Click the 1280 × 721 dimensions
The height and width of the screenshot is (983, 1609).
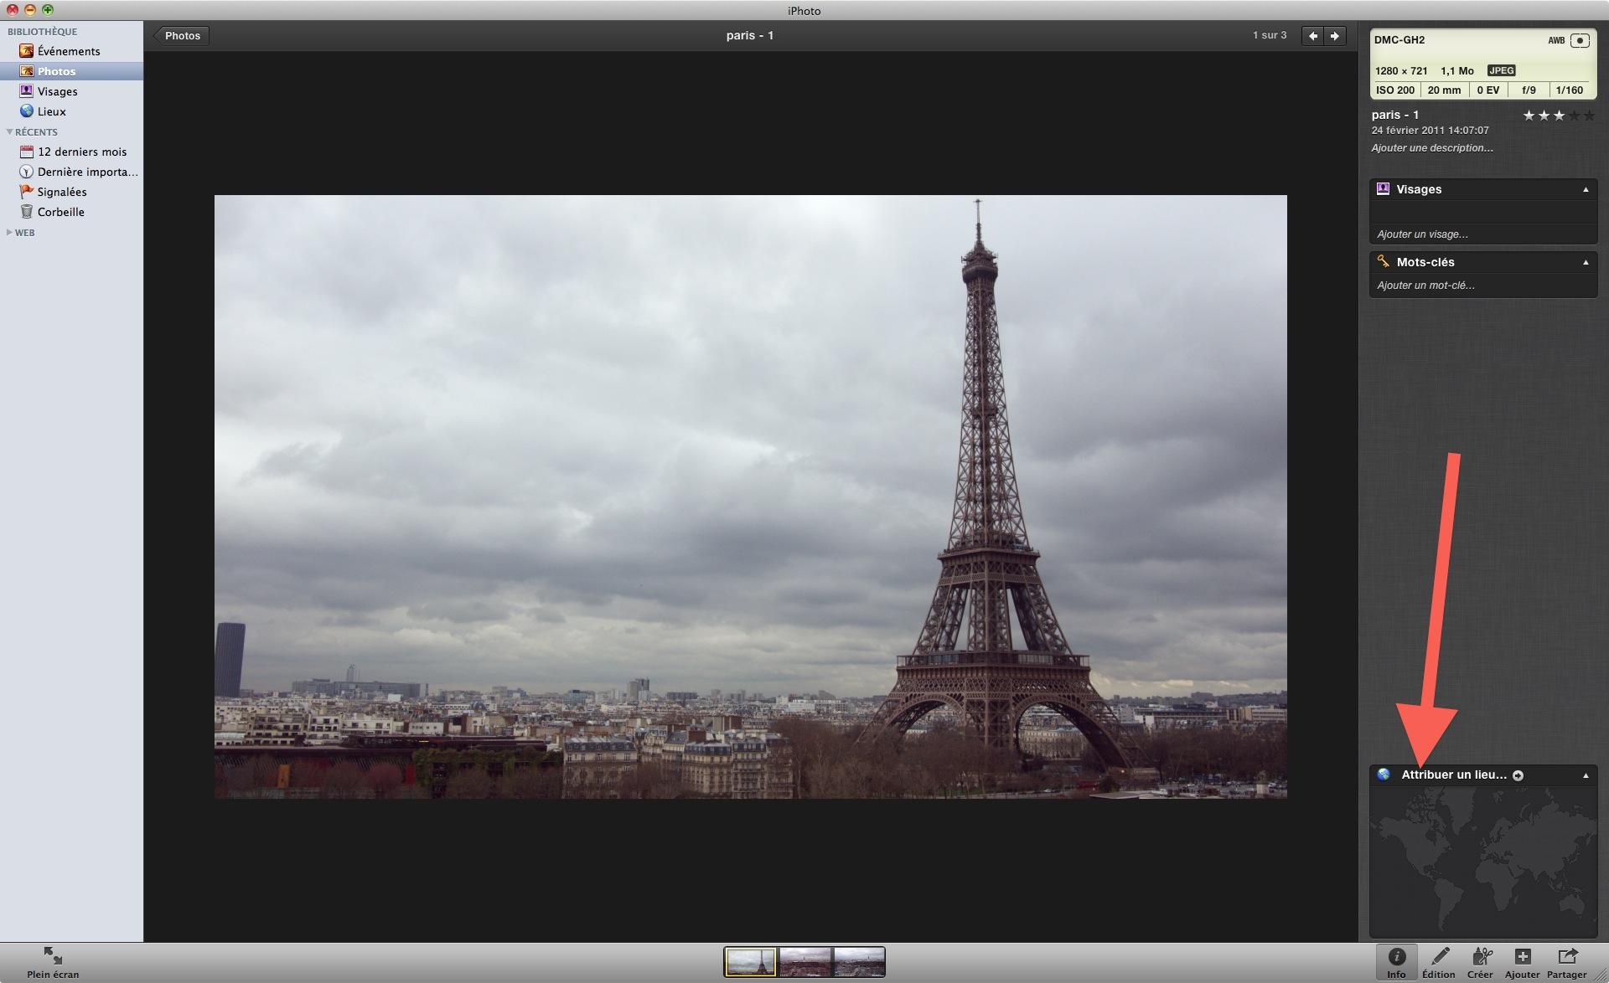(1401, 71)
